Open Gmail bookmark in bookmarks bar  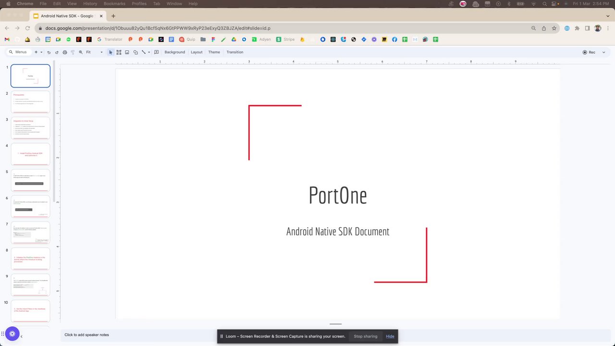[7, 39]
